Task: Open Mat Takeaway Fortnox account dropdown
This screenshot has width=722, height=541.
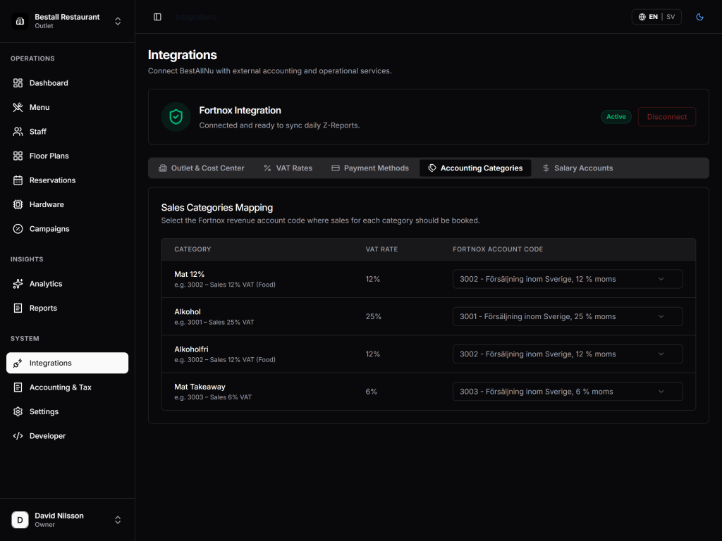Action: pyautogui.click(x=568, y=392)
